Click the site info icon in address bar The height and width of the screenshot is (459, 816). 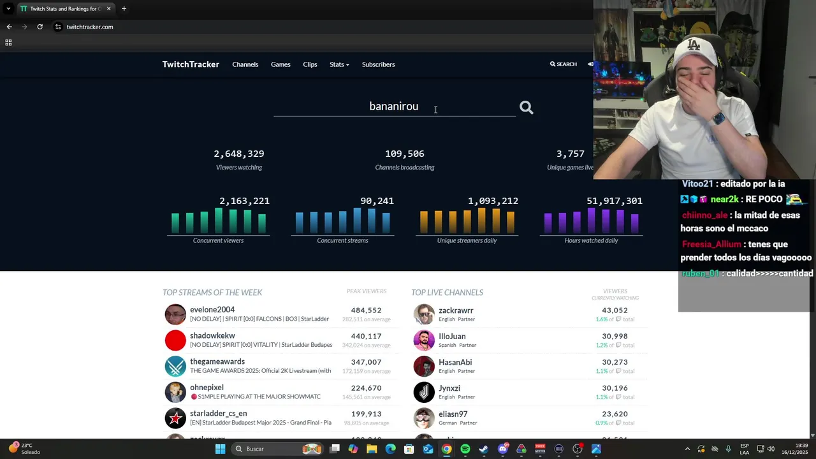[x=58, y=27]
